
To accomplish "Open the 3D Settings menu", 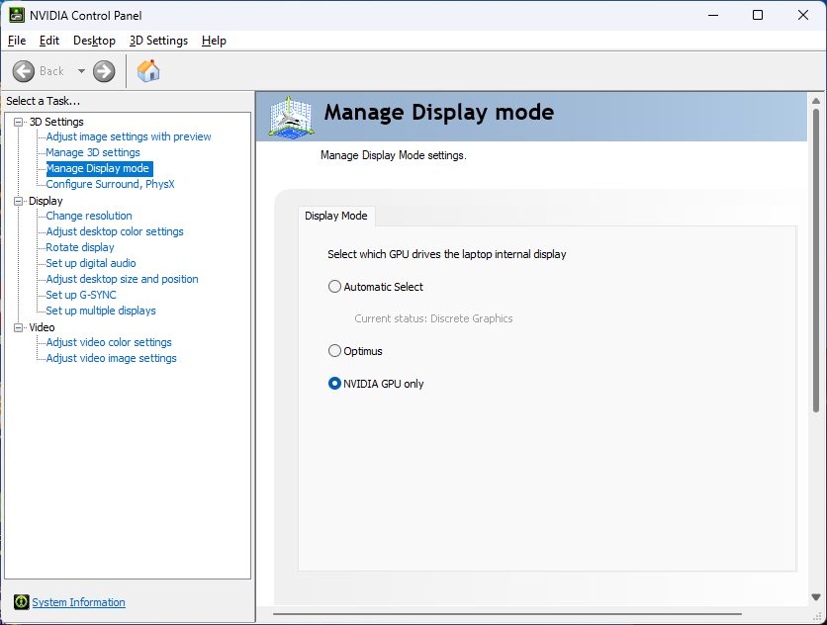I will (x=158, y=41).
